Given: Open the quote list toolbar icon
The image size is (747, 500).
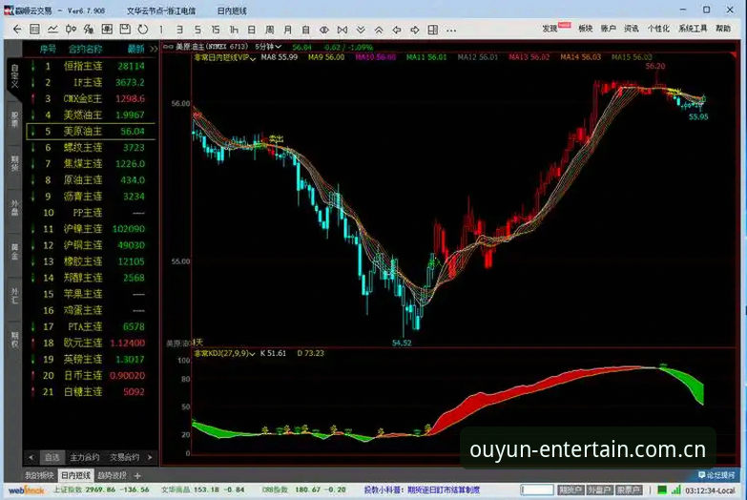Looking at the screenshot, I should coord(34,30).
